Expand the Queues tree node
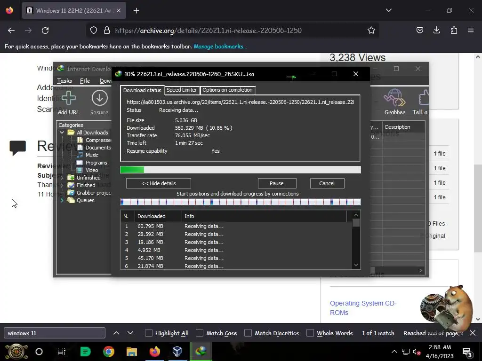This screenshot has height=361, width=482. pos(62,200)
